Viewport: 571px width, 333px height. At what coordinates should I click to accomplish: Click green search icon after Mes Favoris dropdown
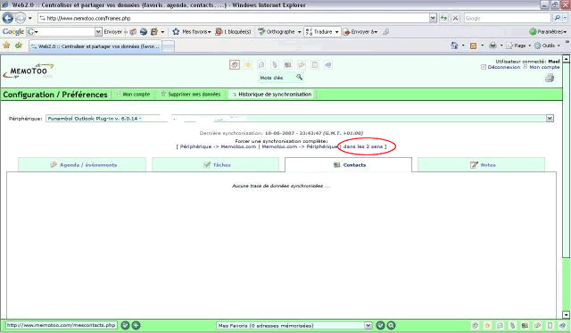coord(391,325)
